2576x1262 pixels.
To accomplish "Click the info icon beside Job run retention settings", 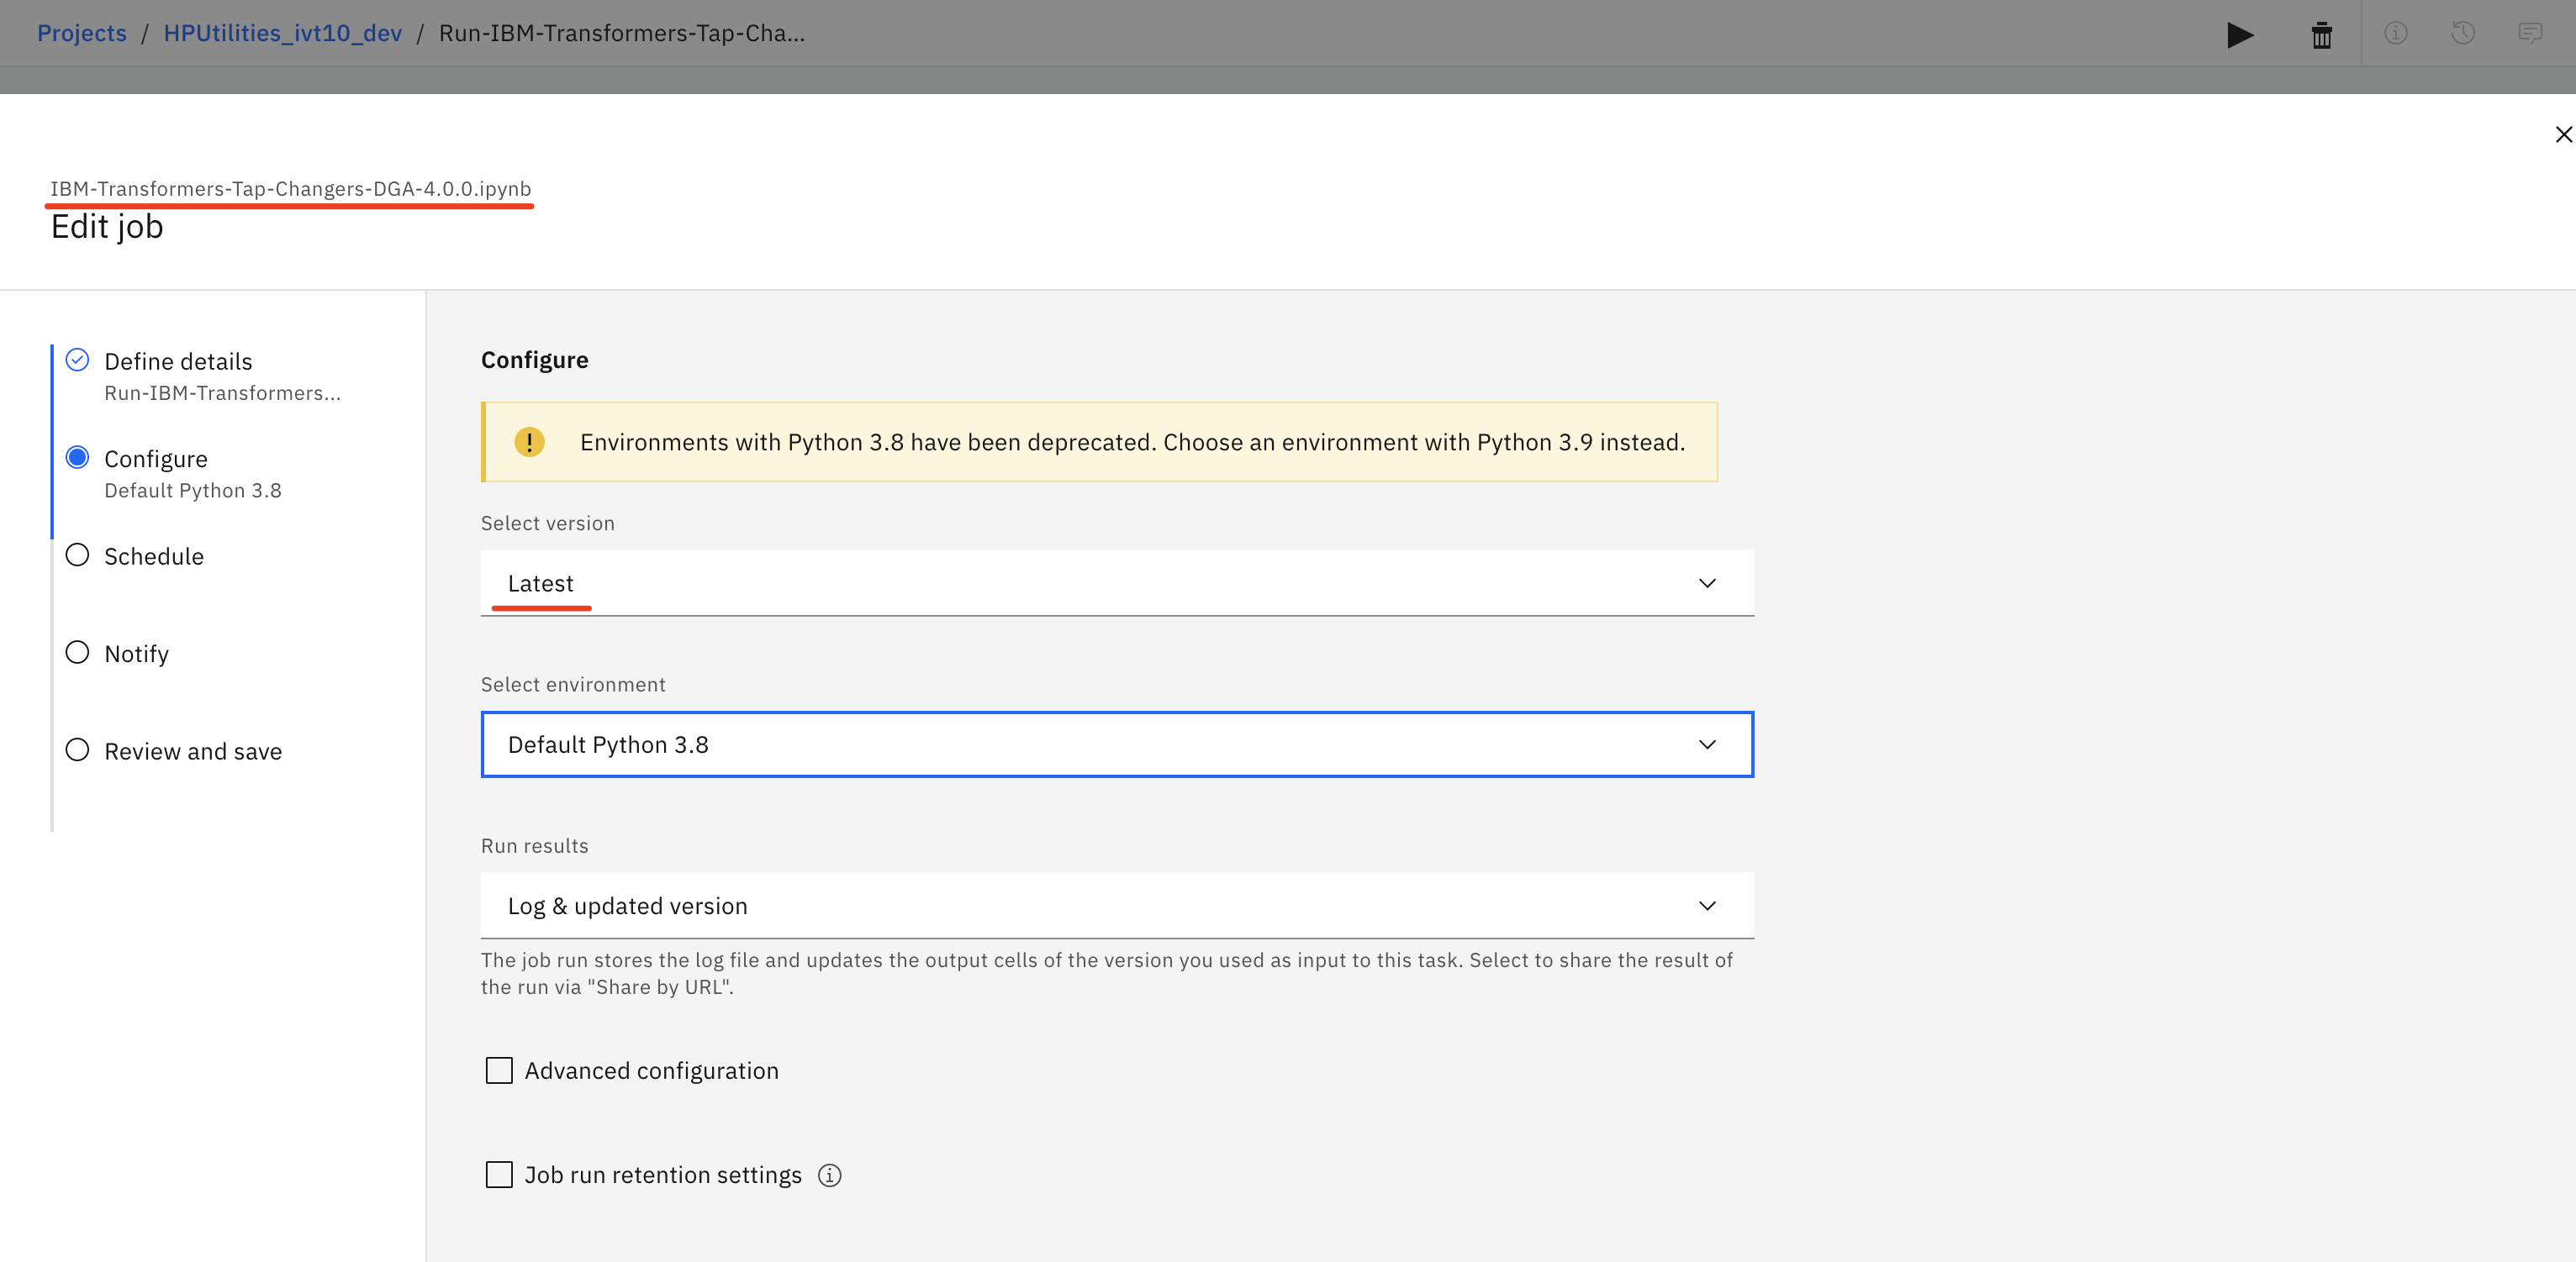I will coord(829,1175).
